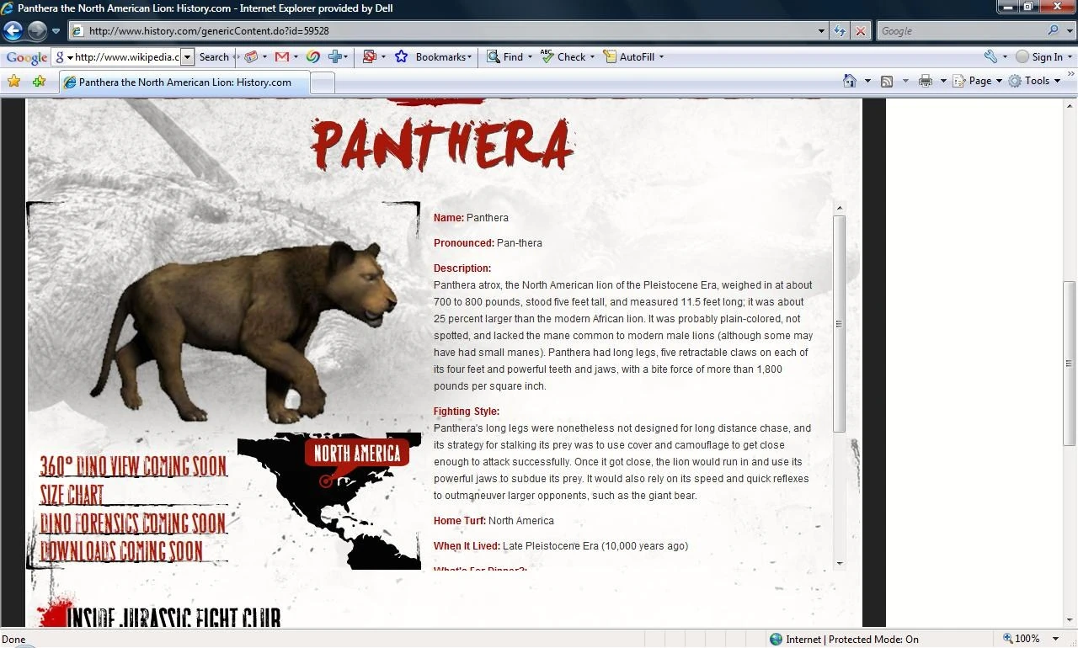This screenshot has height=648, width=1078.
Task: Open the Find button dropdown arrow
Action: [530, 57]
